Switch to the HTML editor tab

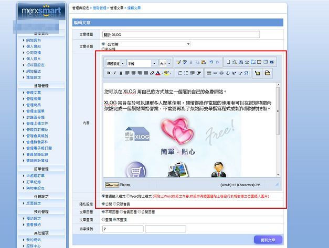126,185
